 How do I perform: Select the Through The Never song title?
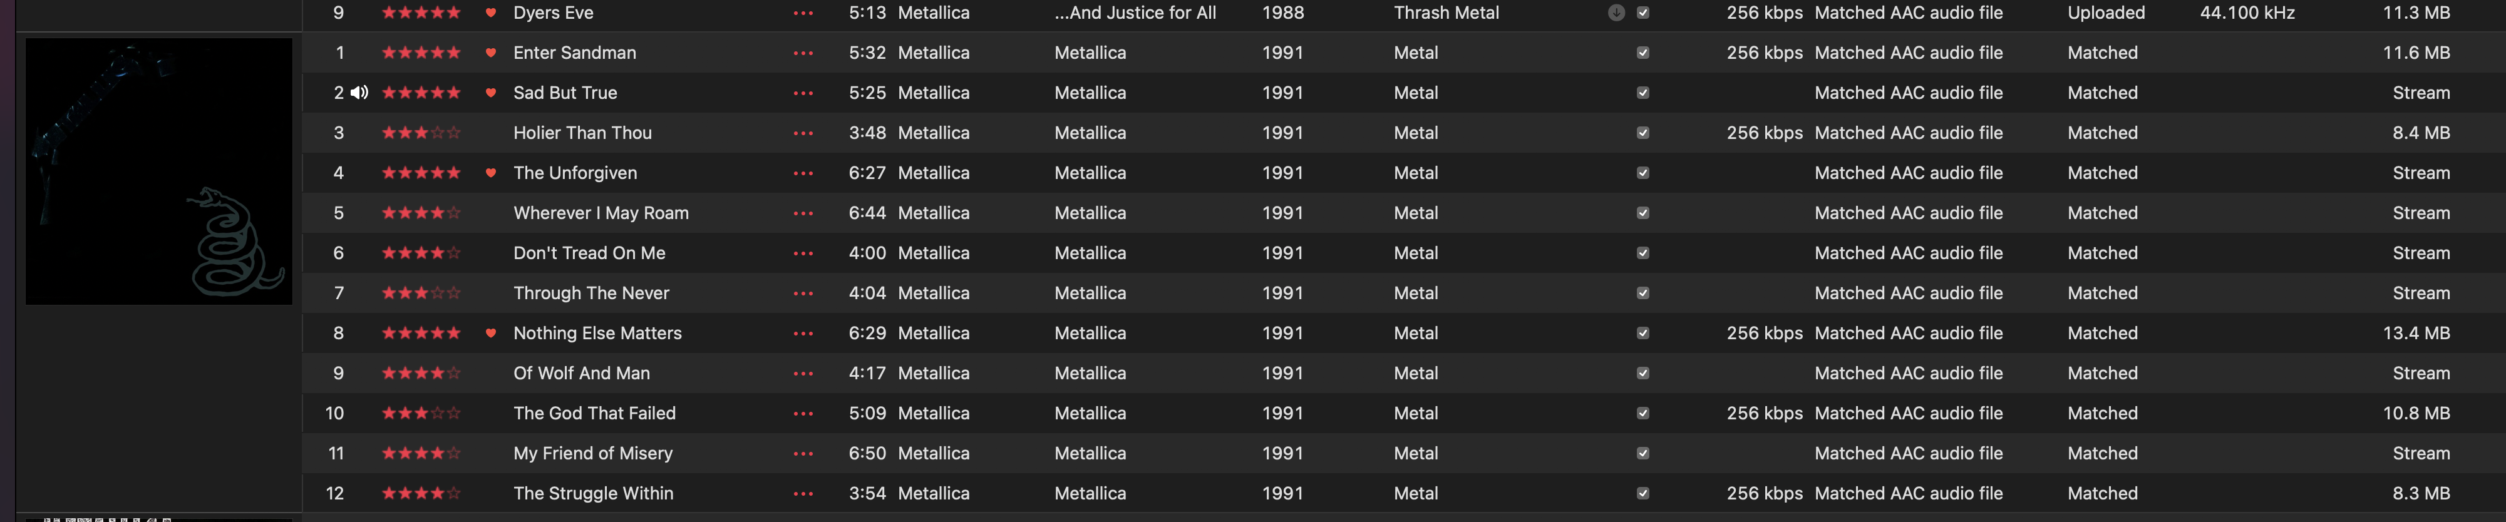pyautogui.click(x=592, y=292)
